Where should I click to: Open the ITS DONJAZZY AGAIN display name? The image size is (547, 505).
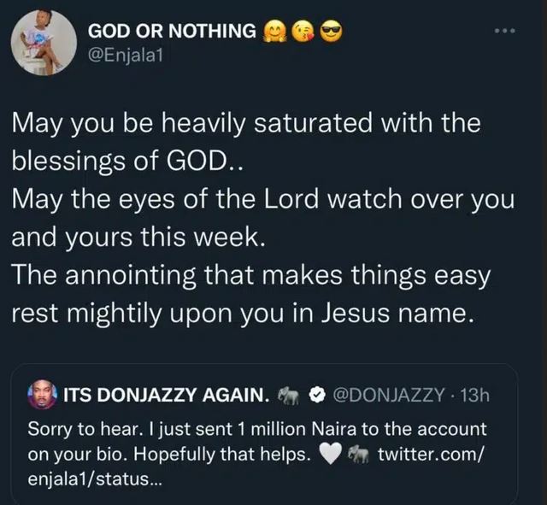(168, 396)
